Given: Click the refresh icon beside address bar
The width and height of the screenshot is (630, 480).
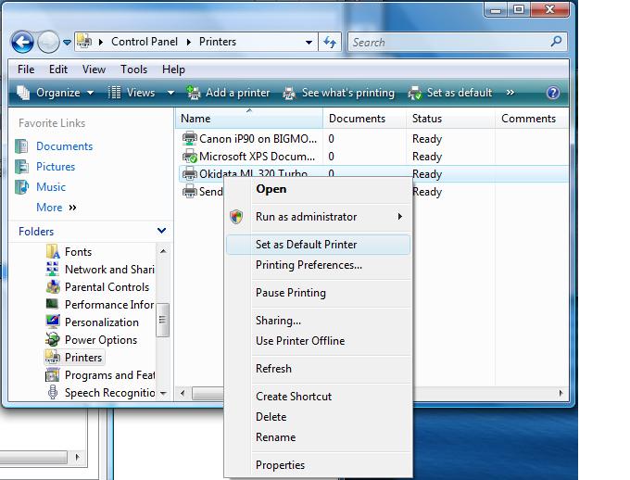Looking at the screenshot, I should coord(330,42).
